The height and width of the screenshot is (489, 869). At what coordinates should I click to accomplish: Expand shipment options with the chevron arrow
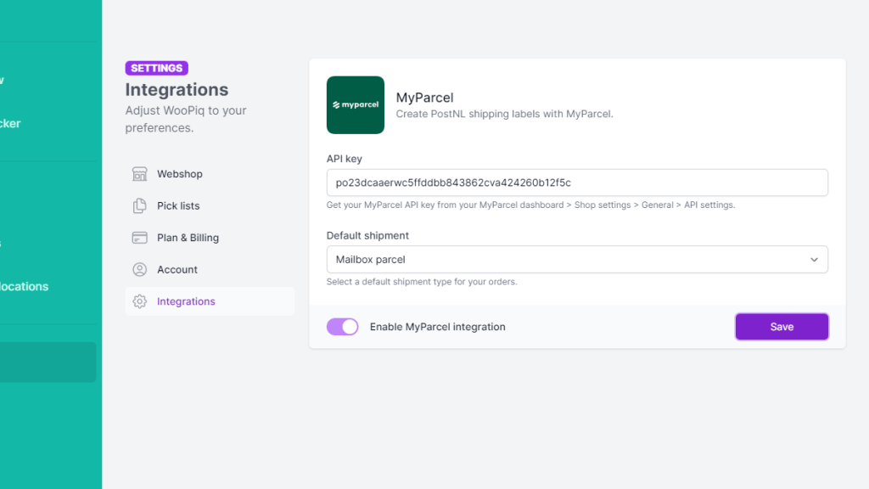coord(814,260)
